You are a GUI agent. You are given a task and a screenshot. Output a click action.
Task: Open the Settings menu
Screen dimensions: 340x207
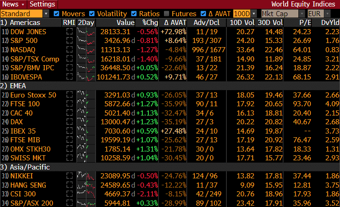click(x=42, y=4)
